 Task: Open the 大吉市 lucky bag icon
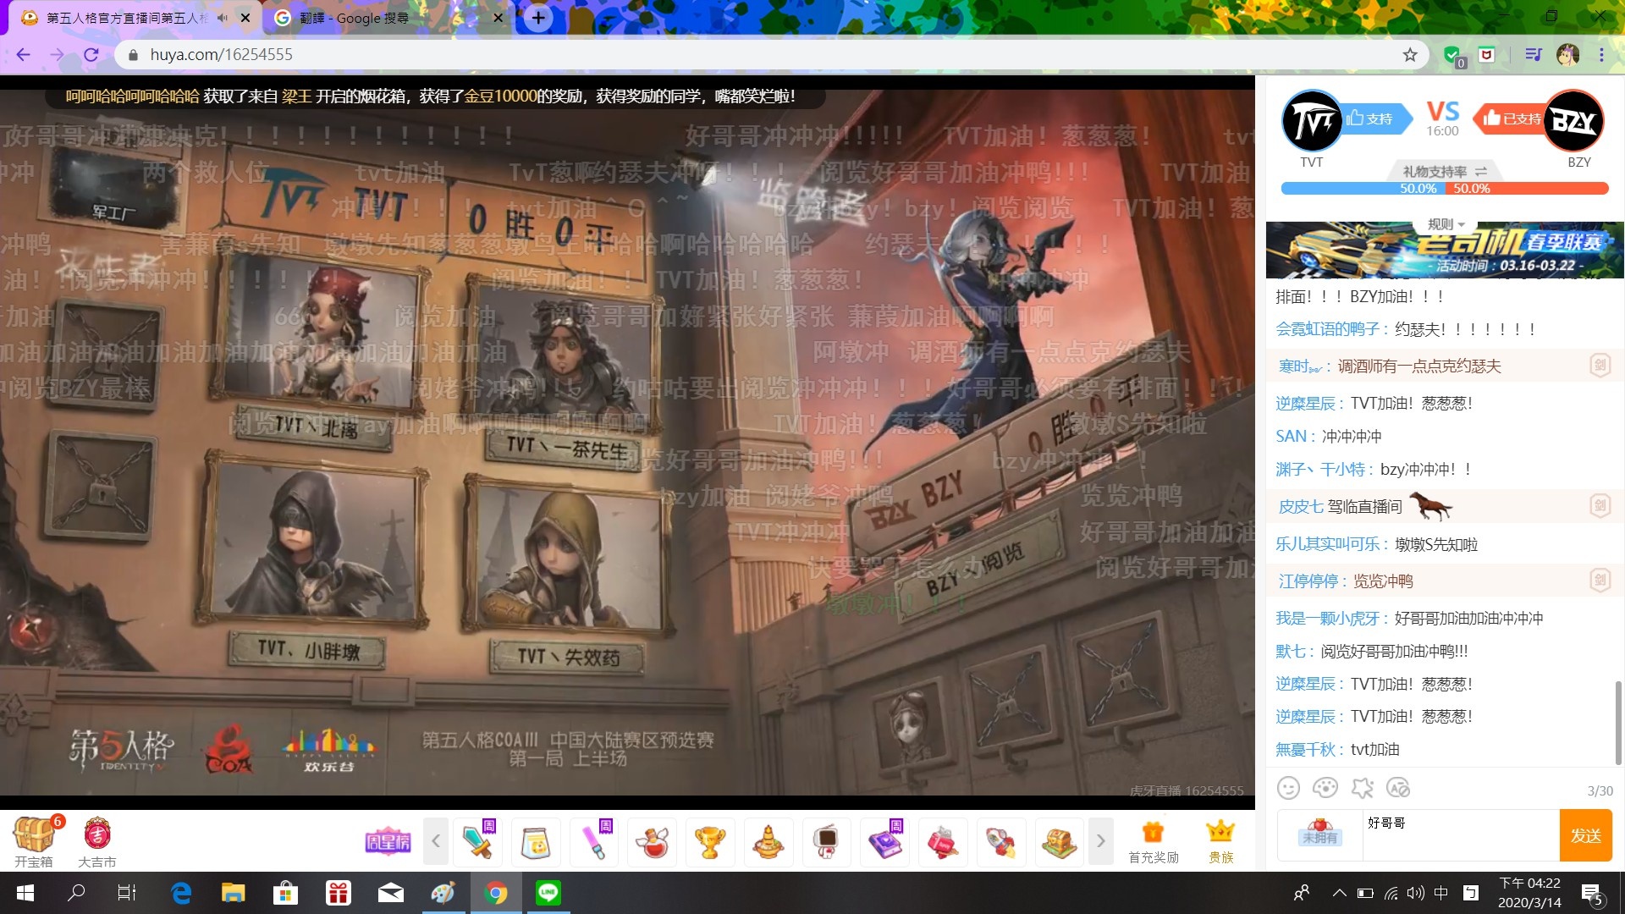[x=97, y=842]
